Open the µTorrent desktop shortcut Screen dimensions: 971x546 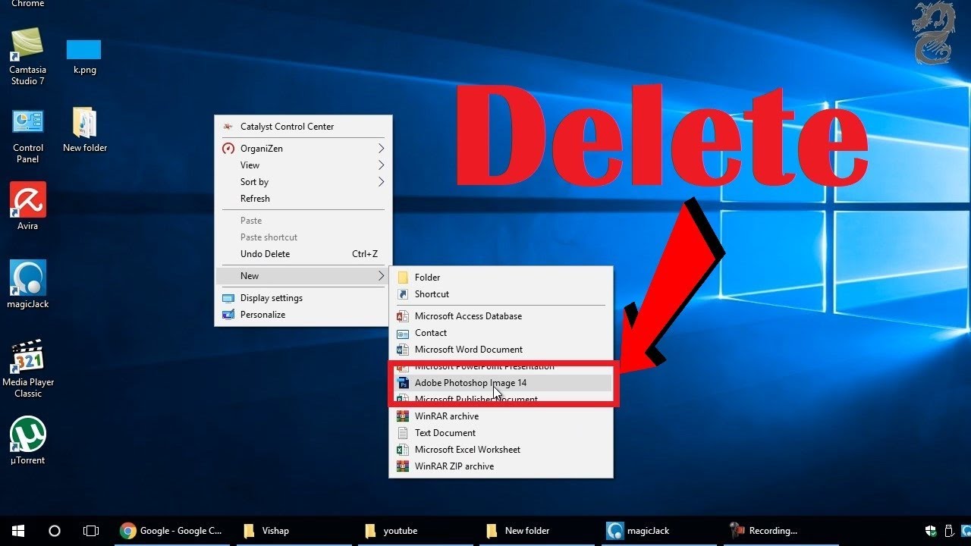tap(28, 441)
